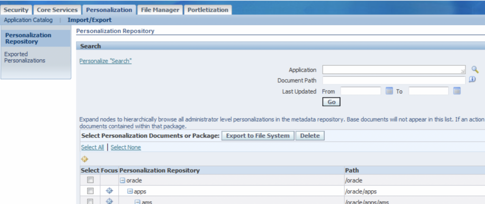Click the expand all focus icon above table
The width and height of the screenshot is (485, 204).
[85, 159]
